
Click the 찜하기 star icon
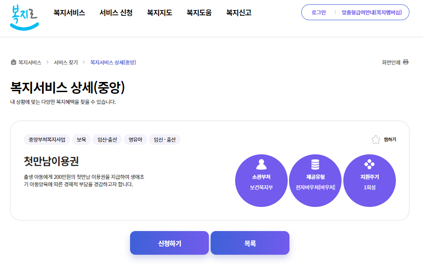pos(375,139)
